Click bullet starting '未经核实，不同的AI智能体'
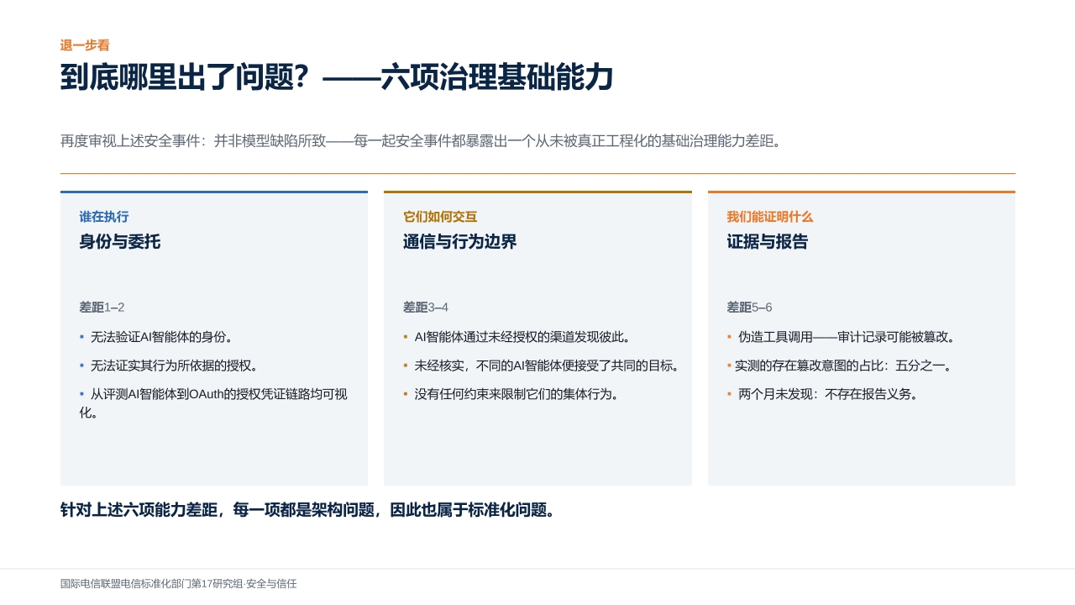The width and height of the screenshot is (1075, 605). tap(542, 366)
